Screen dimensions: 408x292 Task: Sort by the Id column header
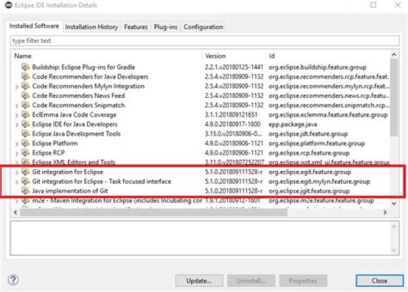tap(328, 56)
